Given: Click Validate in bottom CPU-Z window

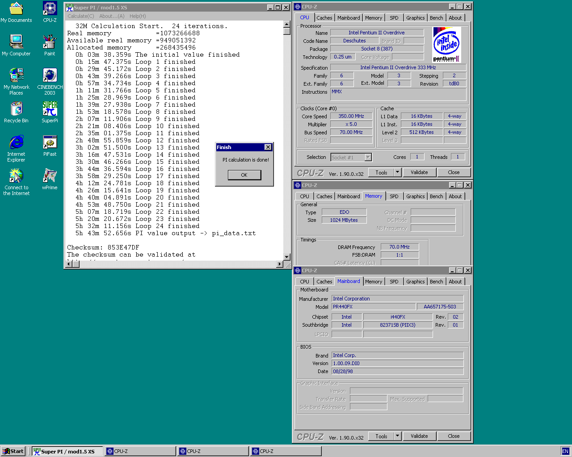Looking at the screenshot, I should point(419,436).
